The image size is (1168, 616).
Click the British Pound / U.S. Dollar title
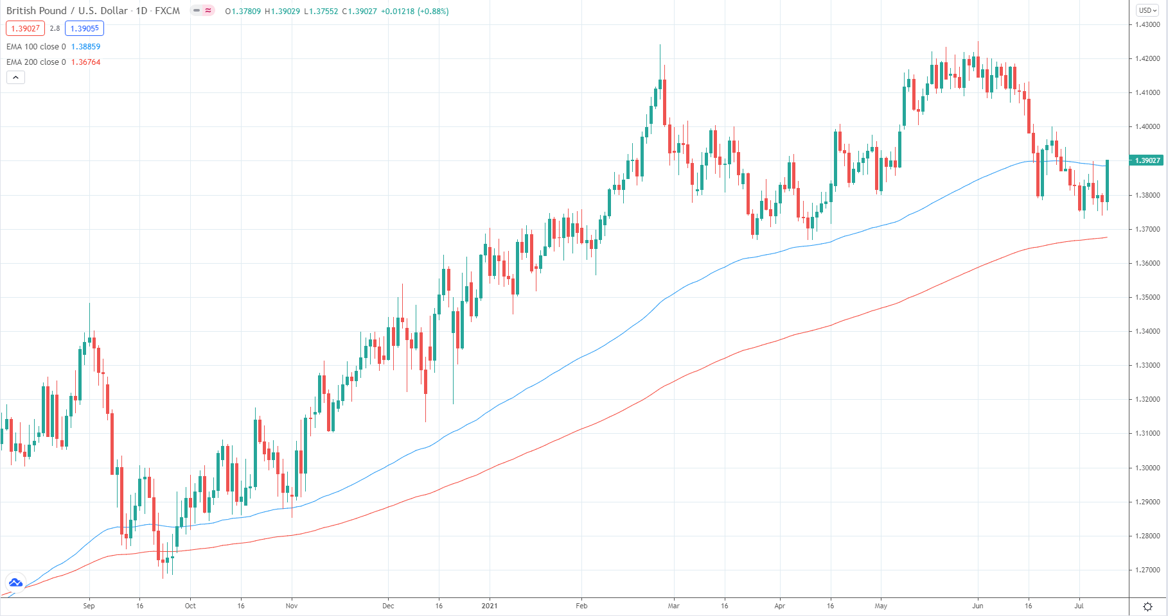[67, 11]
